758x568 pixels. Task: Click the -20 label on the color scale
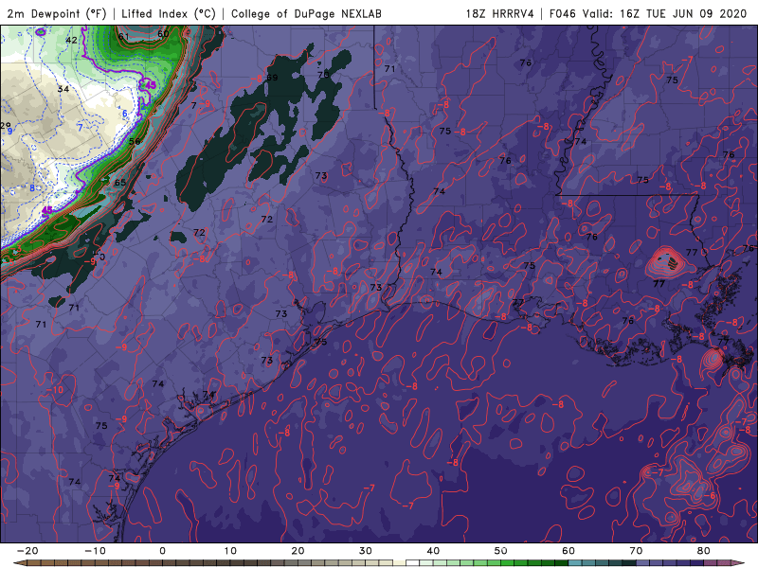click(x=27, y=551)
